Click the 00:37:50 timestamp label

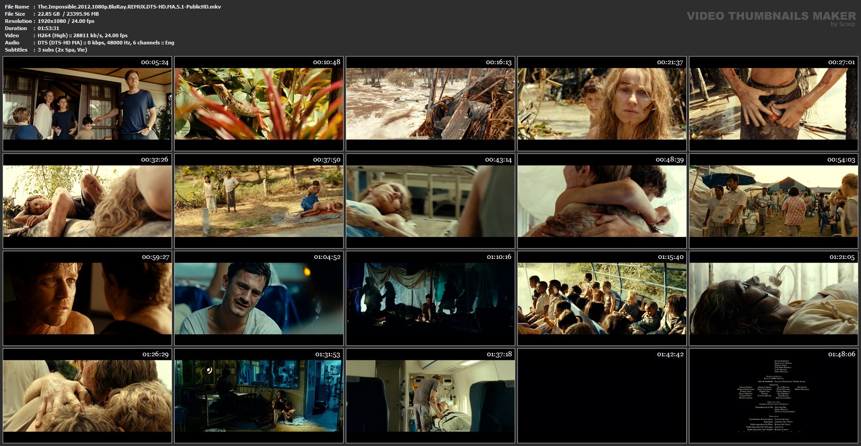click(x=327, y=160)
